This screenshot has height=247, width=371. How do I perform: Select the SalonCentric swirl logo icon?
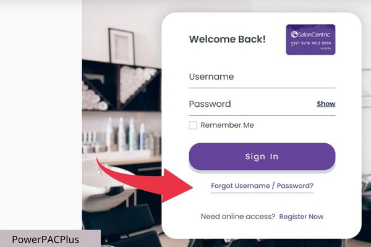point(294,35)
